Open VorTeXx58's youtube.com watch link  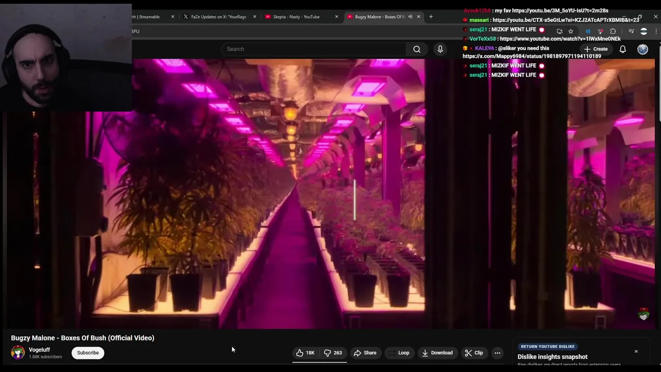[560, 39]
